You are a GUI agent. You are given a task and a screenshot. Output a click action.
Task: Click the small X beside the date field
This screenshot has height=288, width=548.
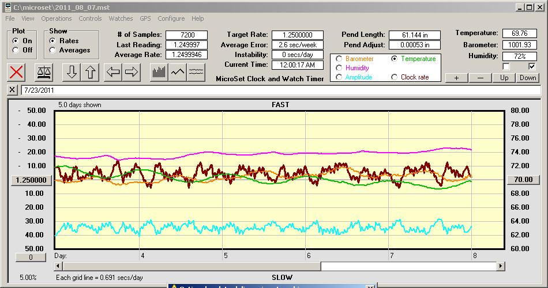pyautogui.click(x=12, y=90)
